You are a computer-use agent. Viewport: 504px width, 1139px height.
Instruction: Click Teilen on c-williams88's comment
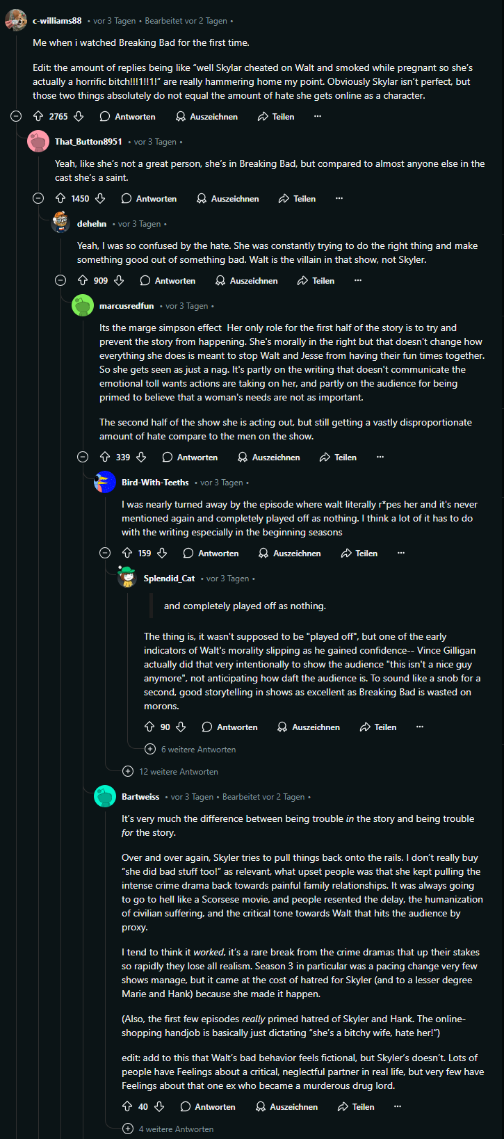276,117
